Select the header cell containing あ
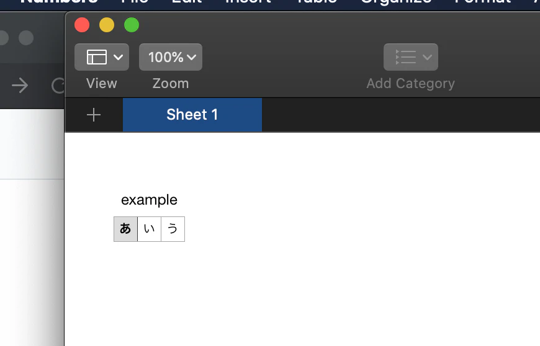Screen dimensions: 540x346 click(125, 229)
